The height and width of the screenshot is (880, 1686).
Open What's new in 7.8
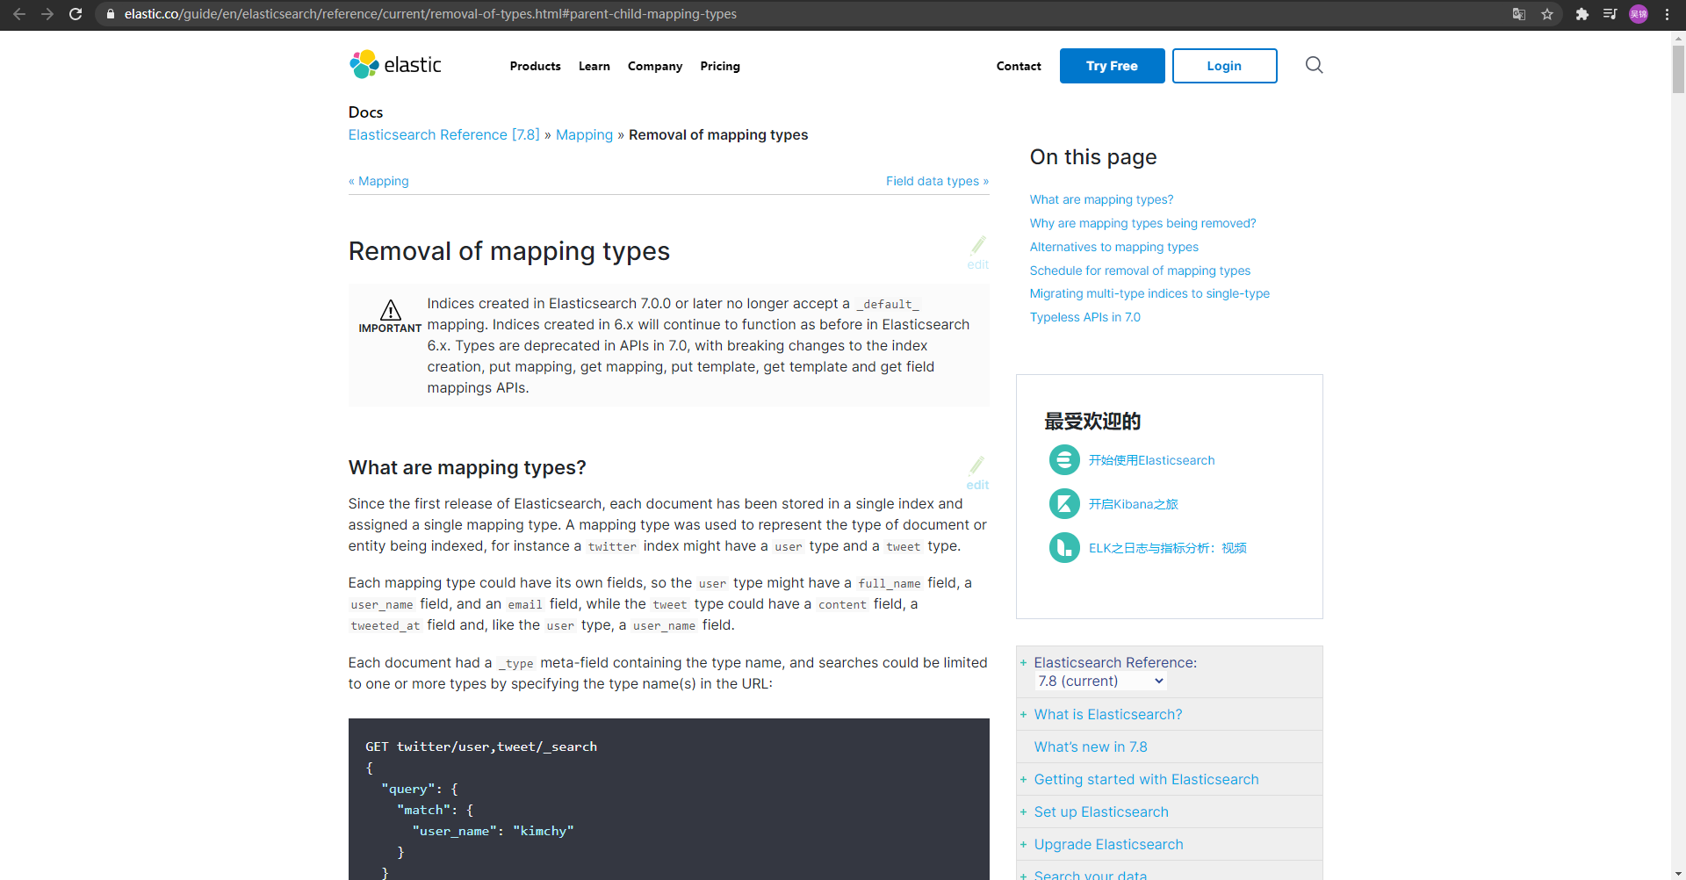[x=1090, y=747]
